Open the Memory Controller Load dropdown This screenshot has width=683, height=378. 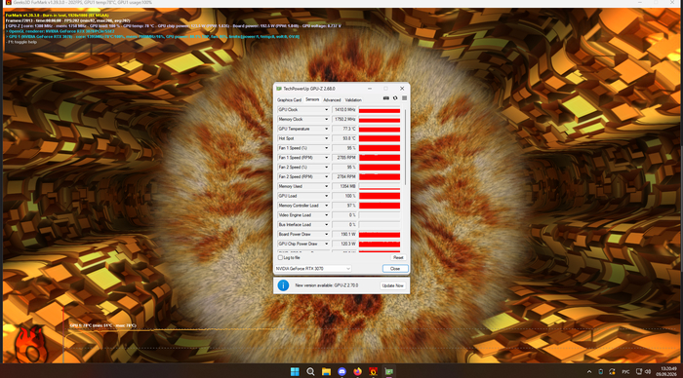pyautogui.click(x=326, y=206)
